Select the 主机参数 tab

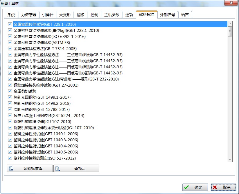112,14
